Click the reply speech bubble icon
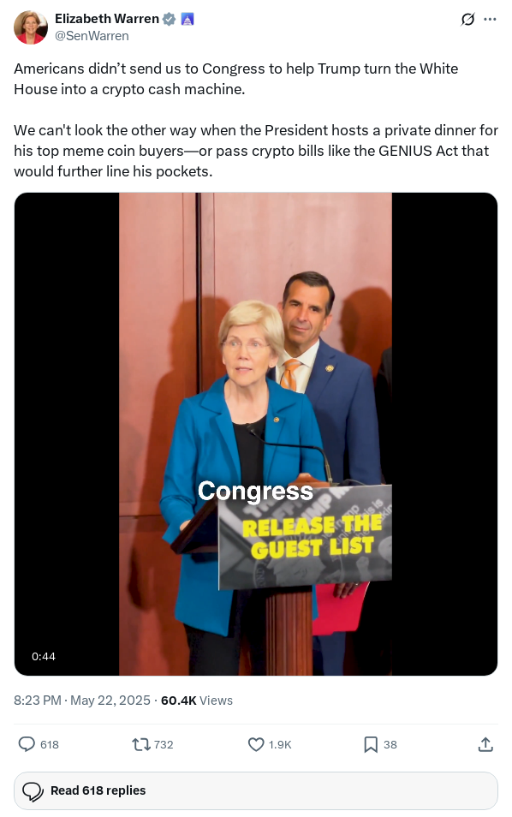Image resolution: width=512 pixels, height=817 pixels. pos(27,744)
